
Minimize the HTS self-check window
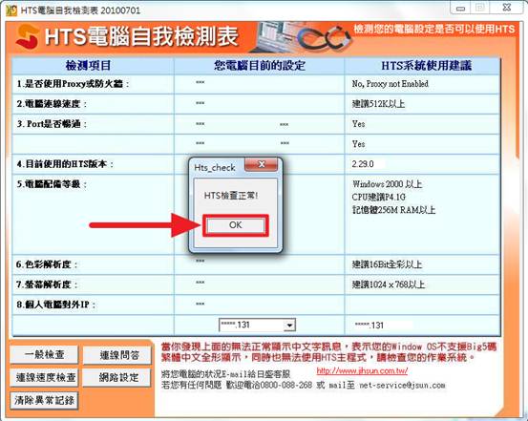[x=460, y=8]
